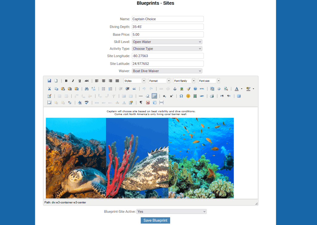The width and height of the screenshot is (317, 225).
Task: Insert an image using the tree picture icon
Action: (x=182, y=89)
